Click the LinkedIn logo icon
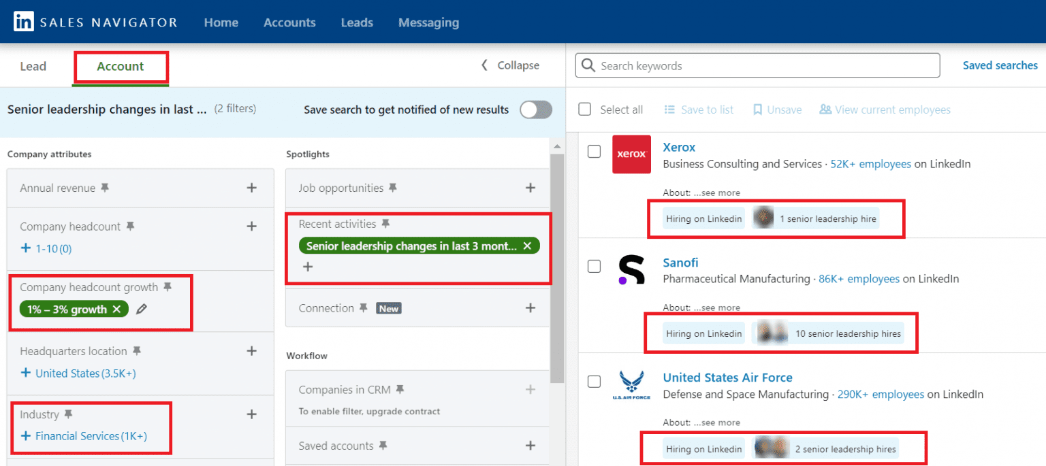 [x=23, y=22]
